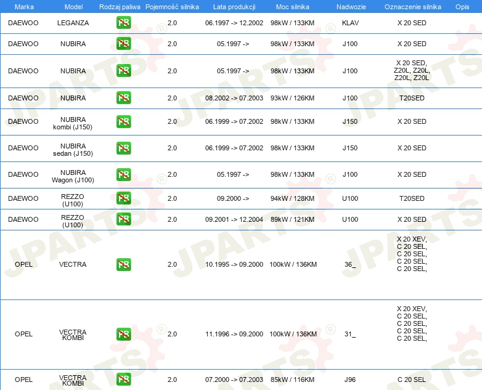
Task: Click the fuel icon in the NUBIRA Wagon (J100) row
Action: (123, 174)
